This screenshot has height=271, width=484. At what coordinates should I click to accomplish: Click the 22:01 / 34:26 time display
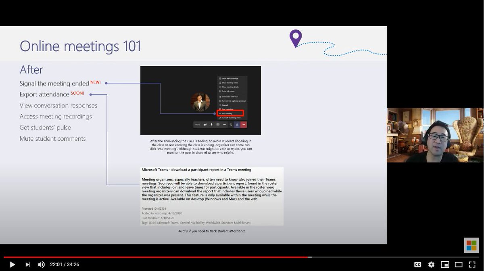coord(65,265)
